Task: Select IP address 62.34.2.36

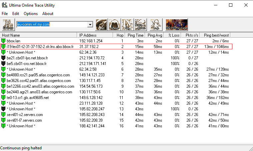Action: coord(88,52)
